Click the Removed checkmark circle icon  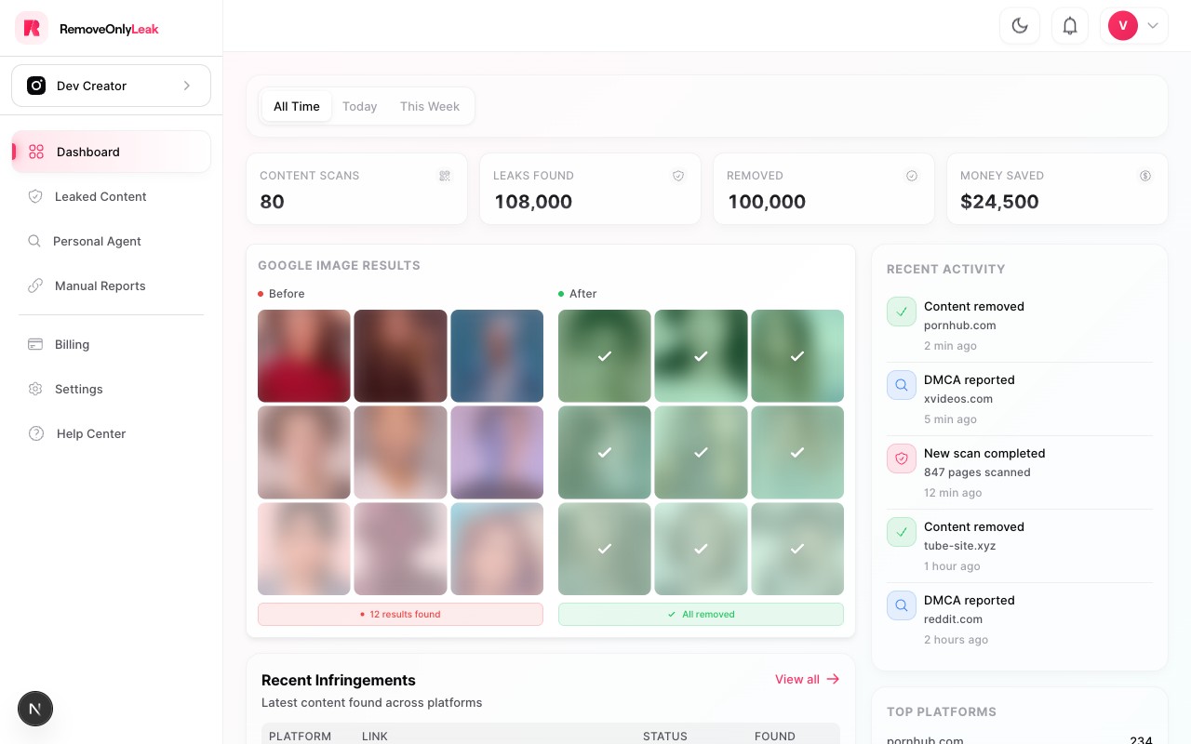(x=912, y=176)
